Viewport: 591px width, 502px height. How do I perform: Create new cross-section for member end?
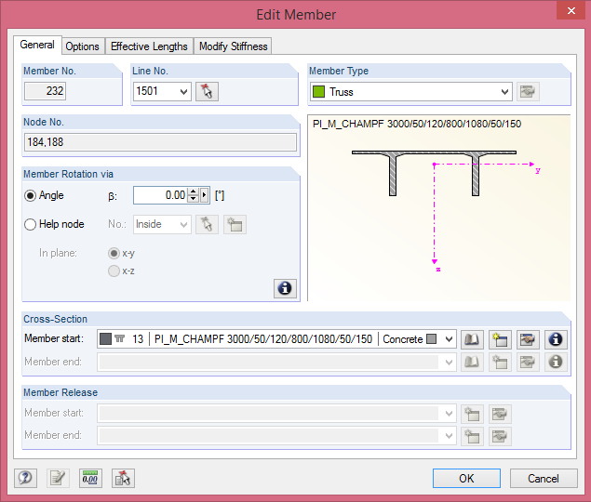[x=500, y=363]
